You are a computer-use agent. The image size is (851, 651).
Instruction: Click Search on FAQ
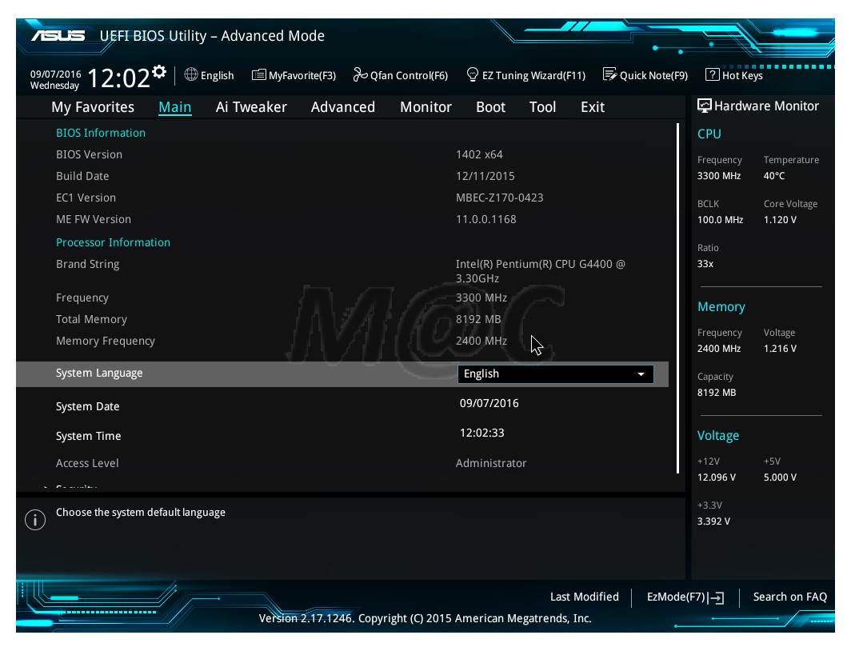pos(789,597)
